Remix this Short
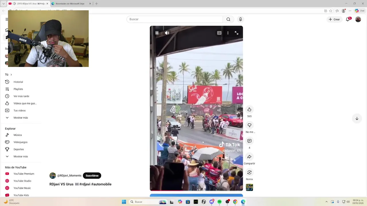This screenshot has height=206, width=367. (249, 173)
